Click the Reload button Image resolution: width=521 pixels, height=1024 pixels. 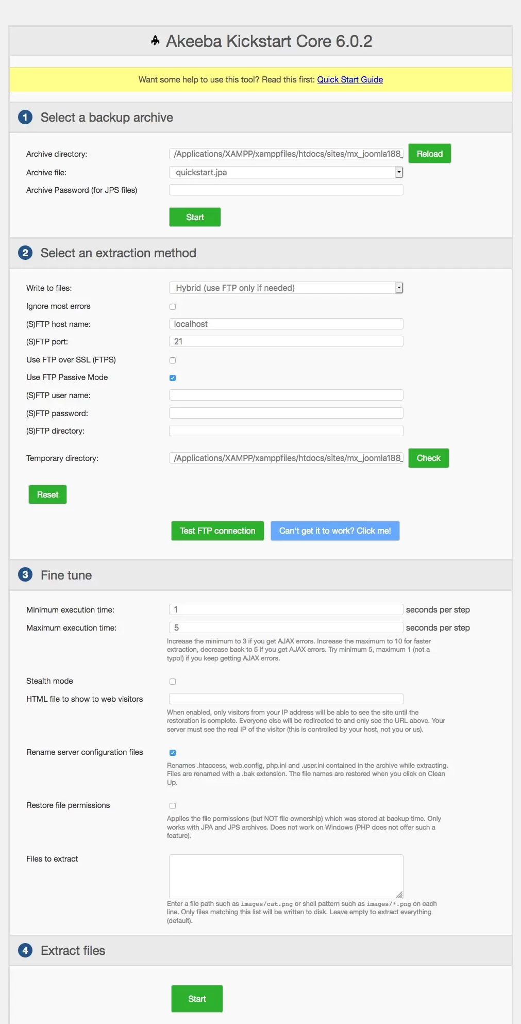(x=429, y=153)
